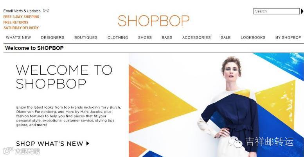Image resolution: width=304 pixels, height=157 pixels.
Task: Click the arrow beside Shop What's New
Action: tap(88, 143)
